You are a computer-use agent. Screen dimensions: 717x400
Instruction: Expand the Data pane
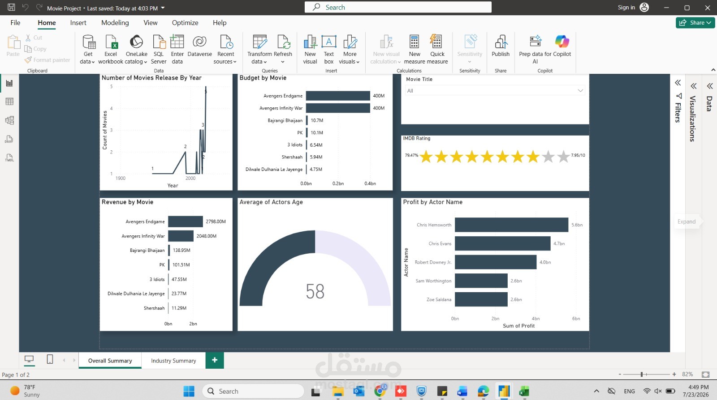coord(709,86)
